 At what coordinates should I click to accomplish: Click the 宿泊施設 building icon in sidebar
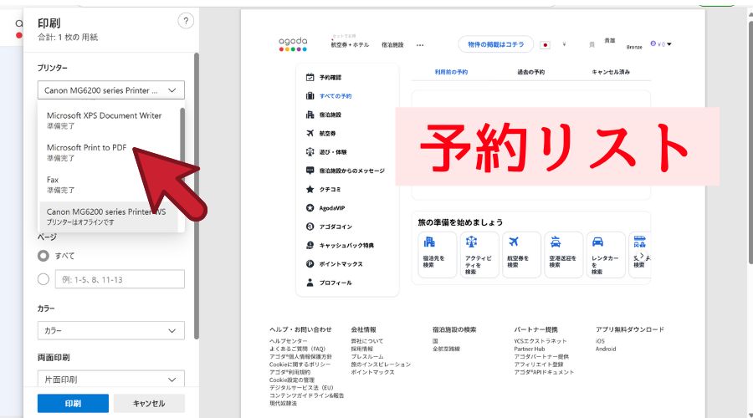310,115
